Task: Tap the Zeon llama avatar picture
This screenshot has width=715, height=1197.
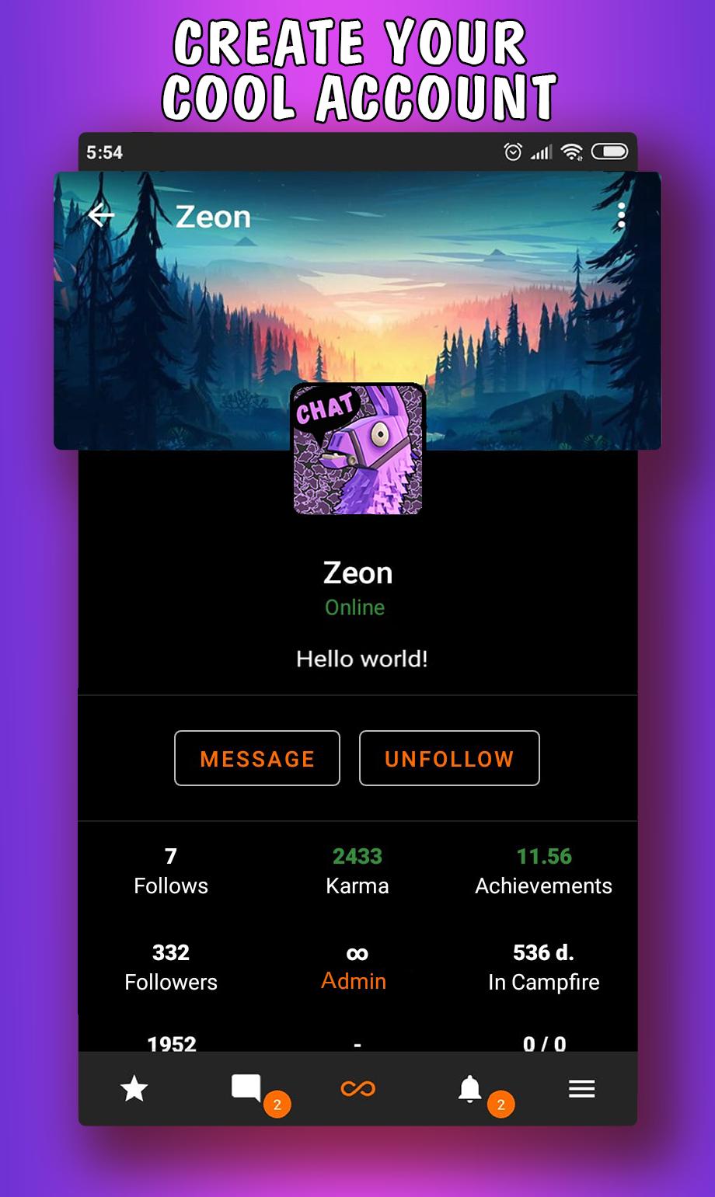Action: click(x=357, y=449)
